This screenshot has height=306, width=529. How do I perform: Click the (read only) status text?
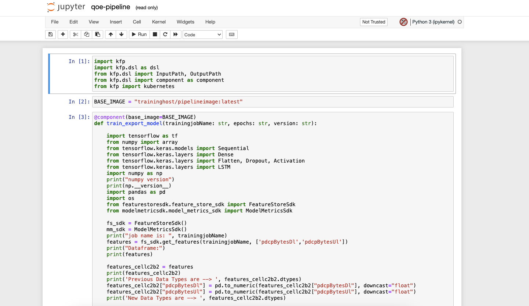coord(147,8)
